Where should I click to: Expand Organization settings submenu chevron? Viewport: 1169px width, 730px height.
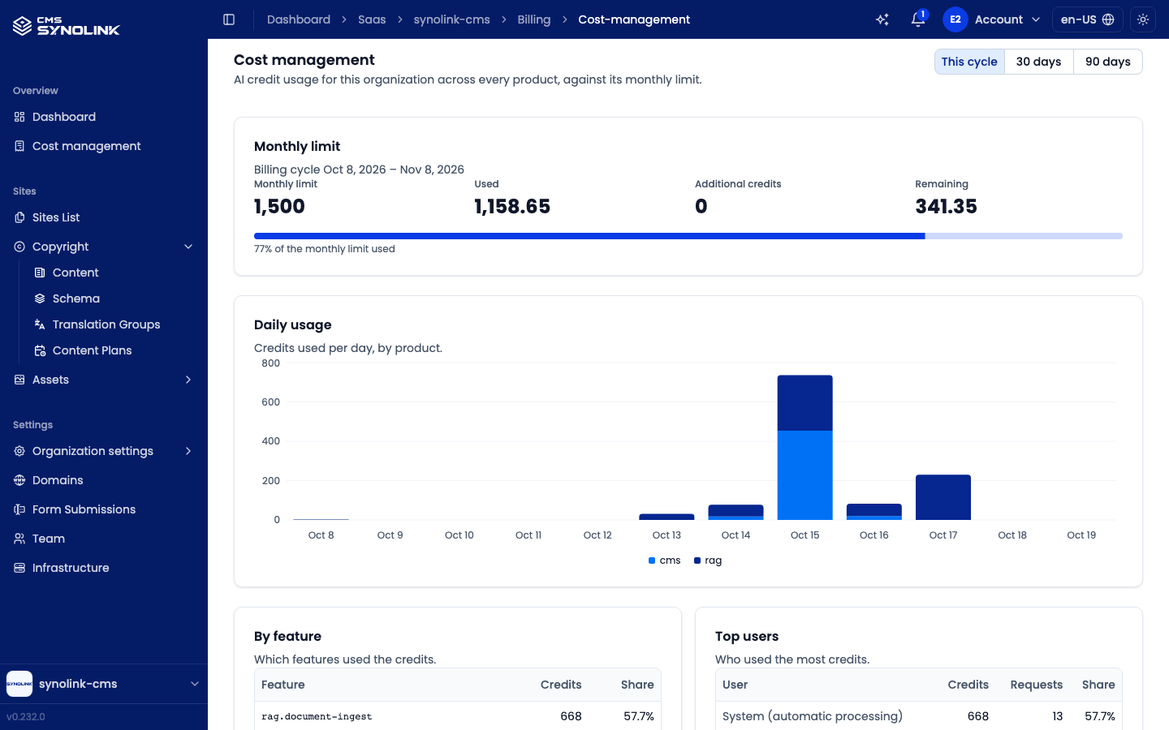pyautogui.click(x=188, y=451)
